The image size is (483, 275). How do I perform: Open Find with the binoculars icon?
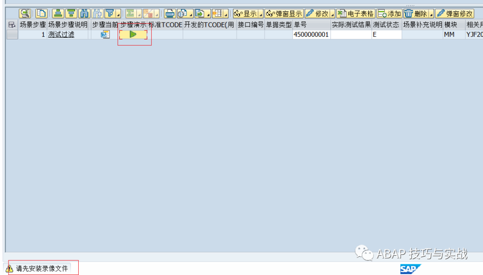(84, 13)
